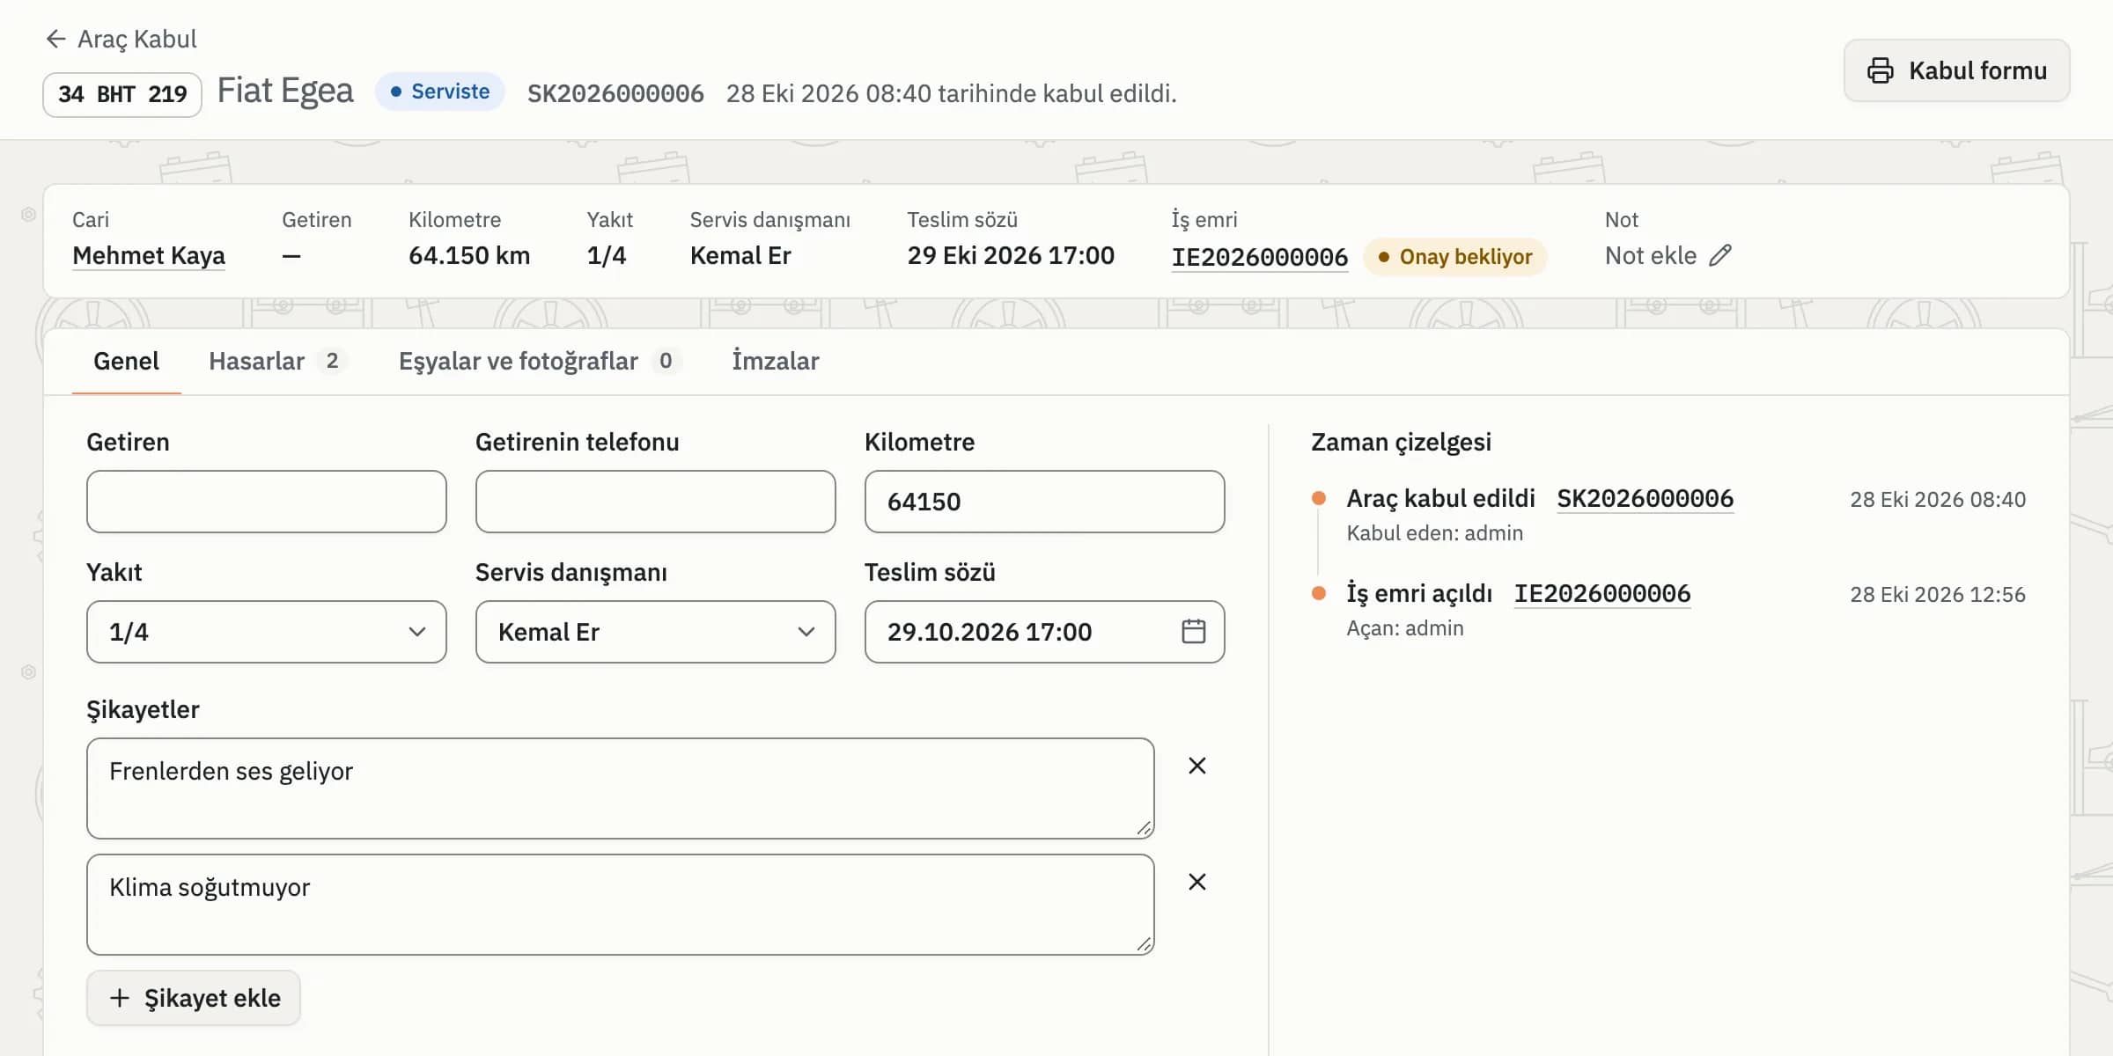Remove the 'Frenlerden ses geliyor' complaint

(x=1197, y=766)
